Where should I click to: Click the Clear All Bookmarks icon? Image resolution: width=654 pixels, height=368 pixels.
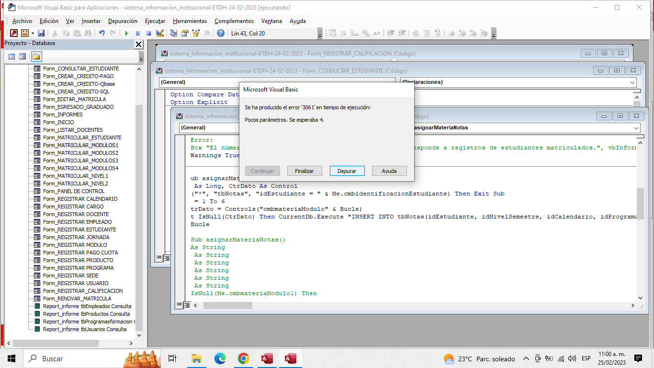(485, 33)
